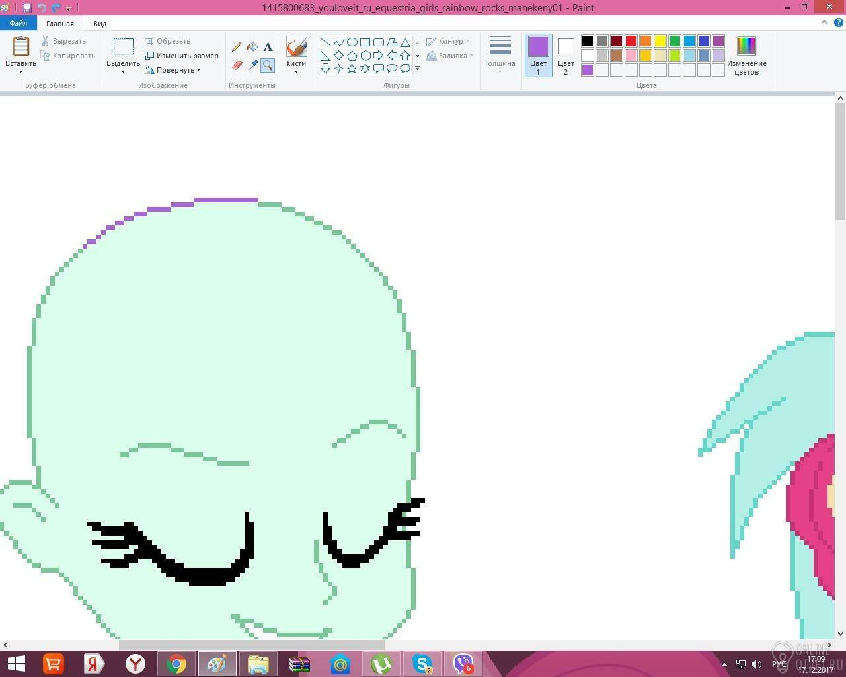Viewport: 846px width, 677px height.
Task: Click the Вырезать (Cut) button
Action: pos(63,41)
